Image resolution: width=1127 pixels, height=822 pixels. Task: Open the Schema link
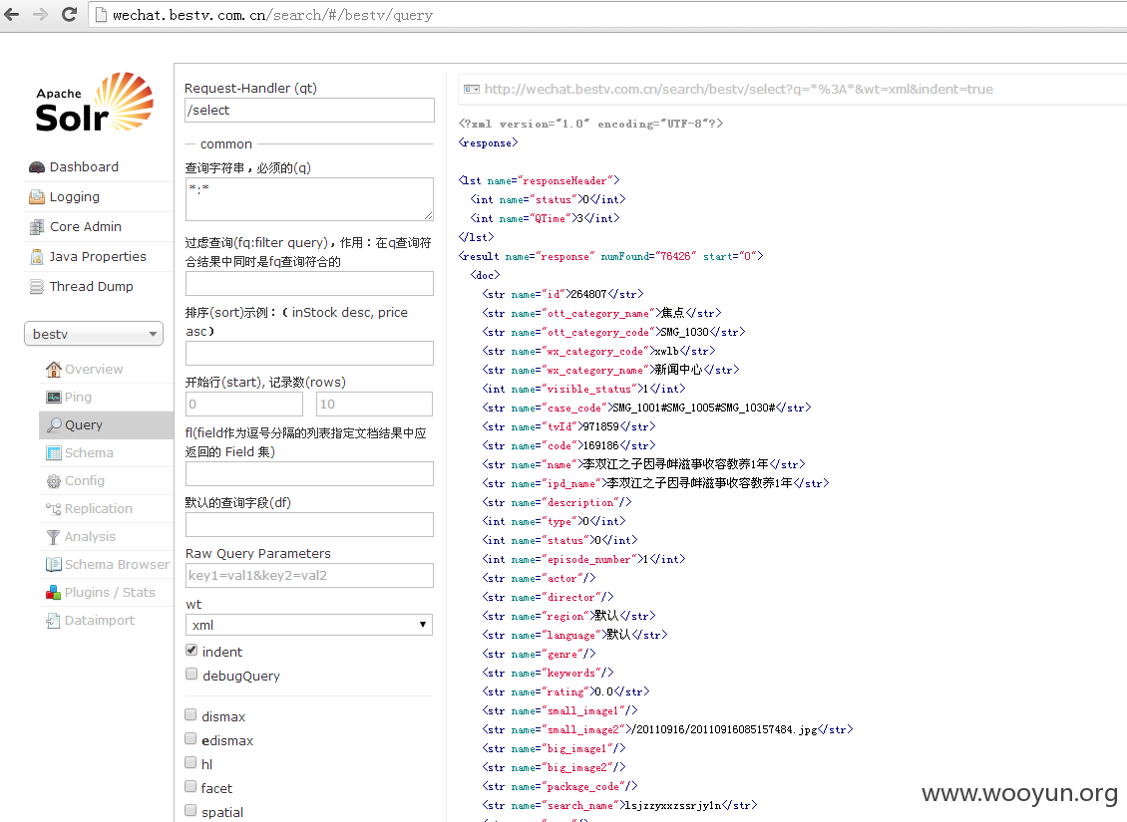click(x=89, y=453)
